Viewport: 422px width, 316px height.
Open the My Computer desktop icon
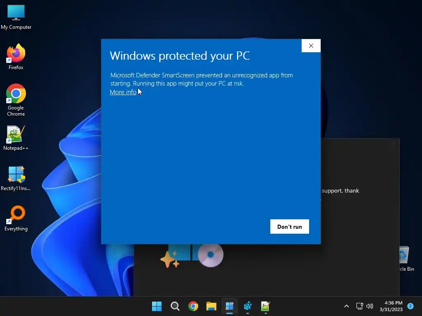(16, 17)
